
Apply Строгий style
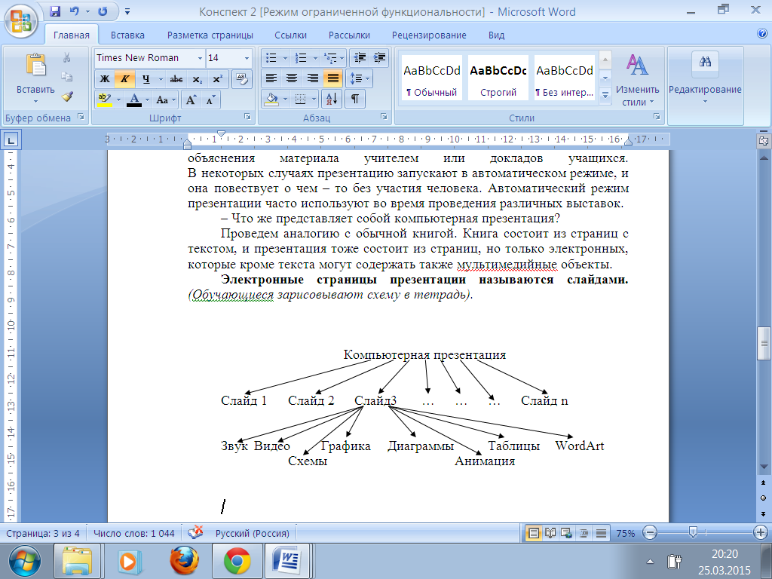(498, 78)
